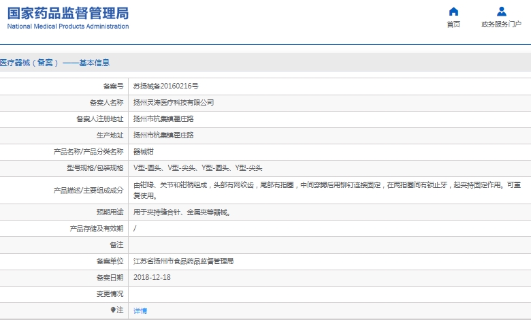This screenshot has height=322, width=531.
Task: Select the 扬州灵涛医疗科技有限公司 company name
Action: (174, 103)
